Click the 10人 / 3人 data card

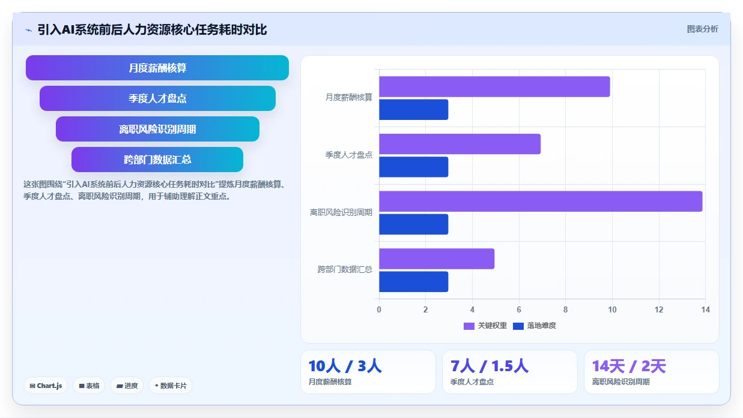tap(368, 372)
